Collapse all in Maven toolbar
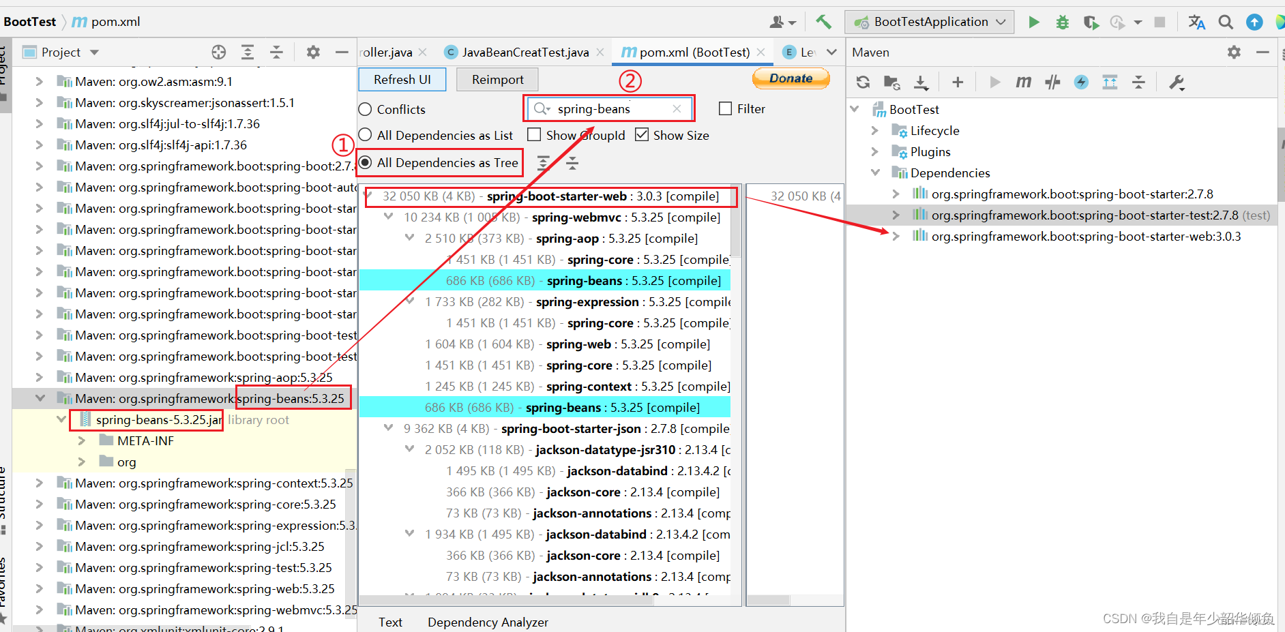This screenshot has width=1285, height=632. pos(1138,82)
